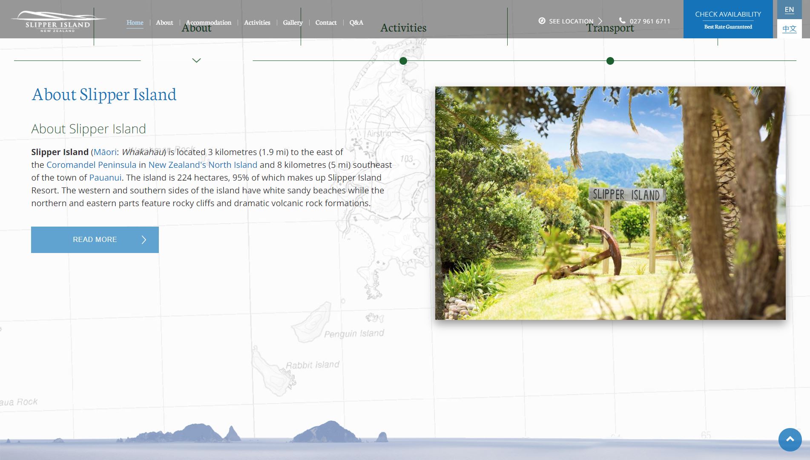Open the Q&A navigation link
This screenshot has width=810, height=460.
(356, 23)
